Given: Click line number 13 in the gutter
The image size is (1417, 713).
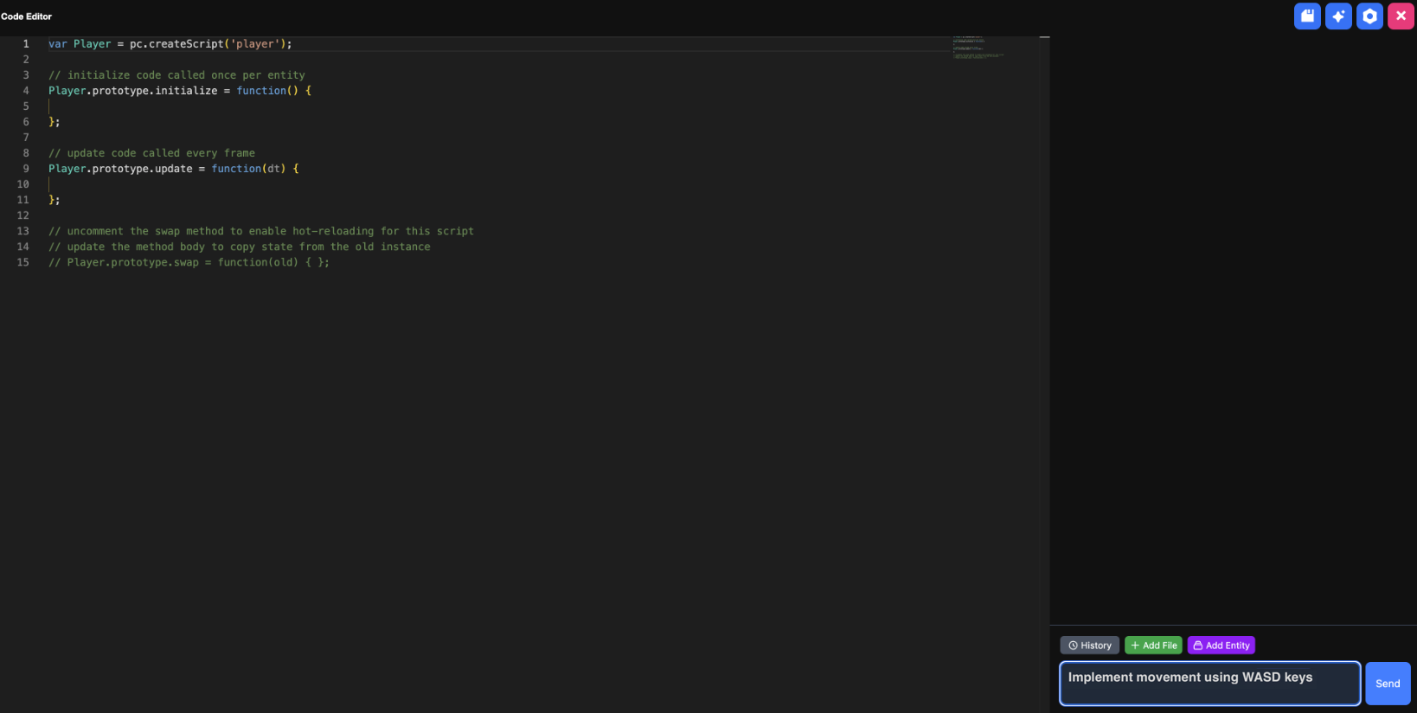Looking at the screenshot, I should coord(23,231).
